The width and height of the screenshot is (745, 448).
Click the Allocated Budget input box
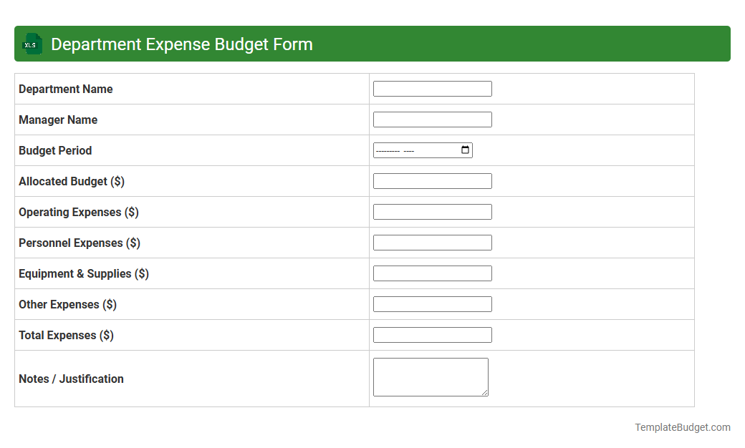pyautogui.click(x=432, y=180)
